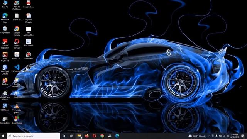
Task: Open AOMEI Partition desktop shortcut
Action: (x=17, y=5)
